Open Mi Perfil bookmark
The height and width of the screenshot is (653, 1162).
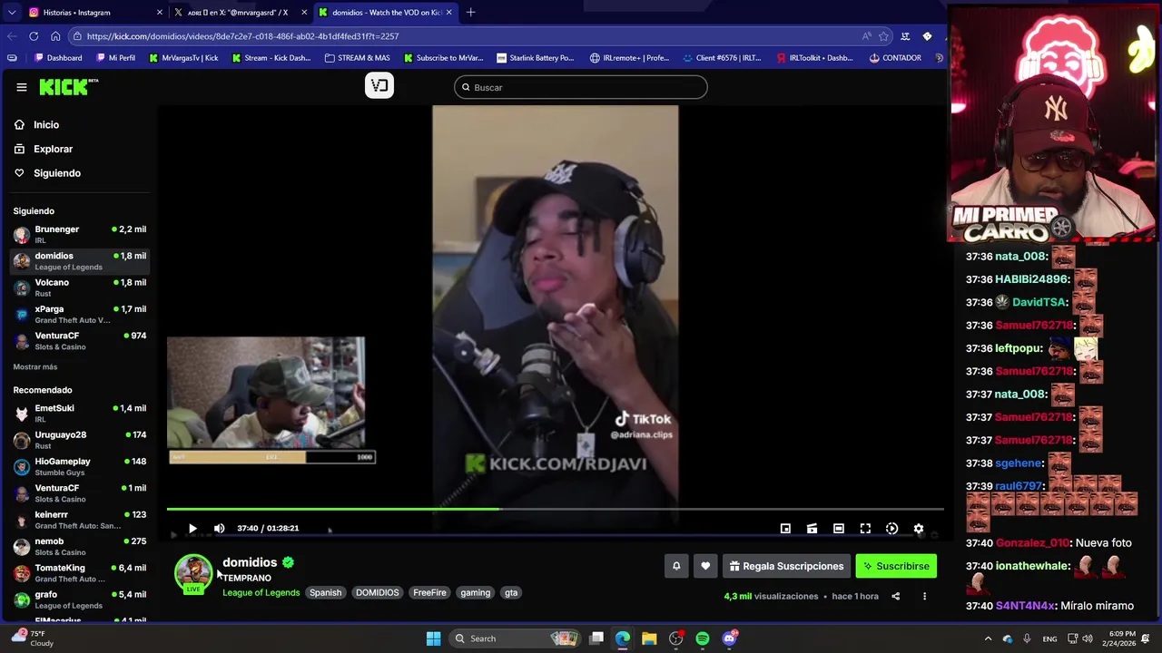point(114,58)
